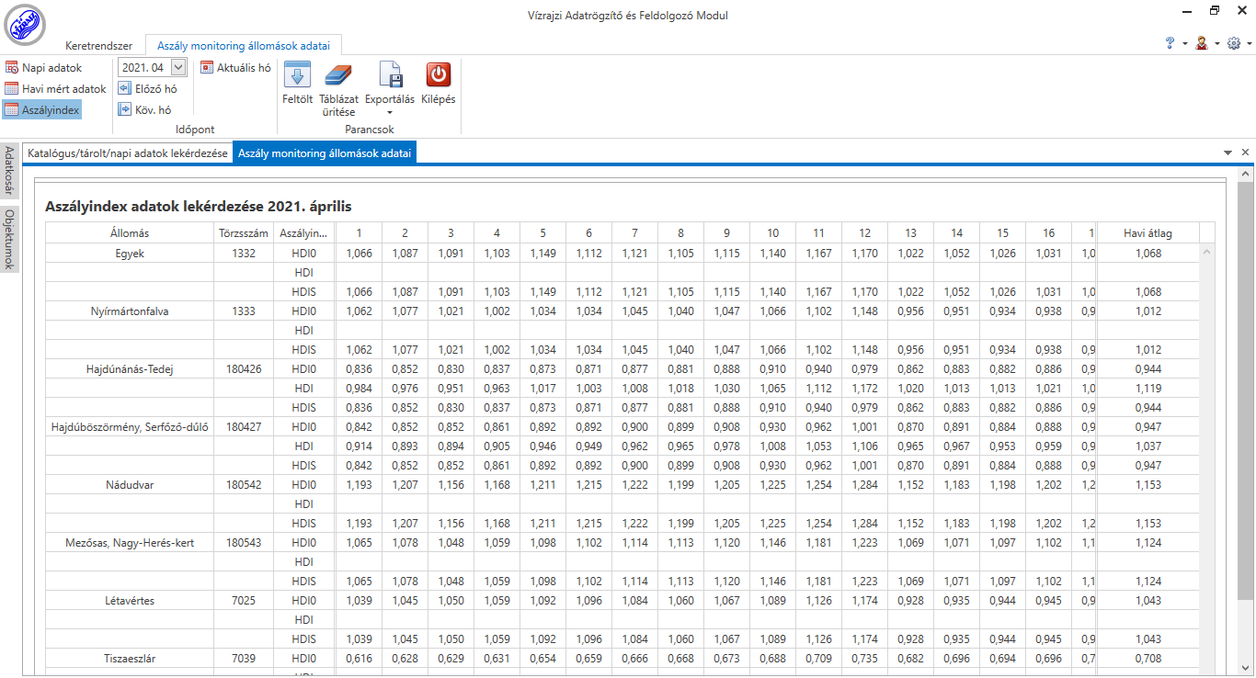Open the Adatkosár side panel
This screenshot has height=678, width=1256.
click(x=9, y=172)
